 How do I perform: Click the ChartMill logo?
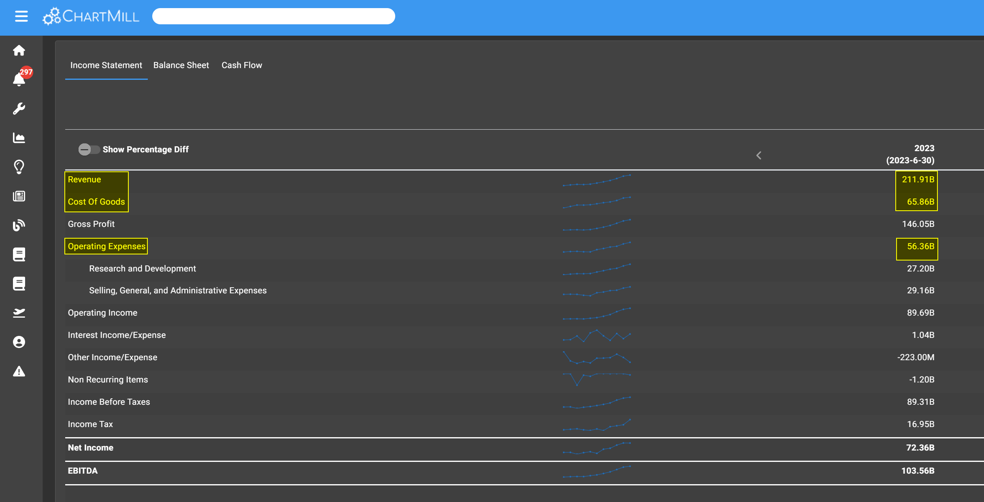[x=91, y=16]
